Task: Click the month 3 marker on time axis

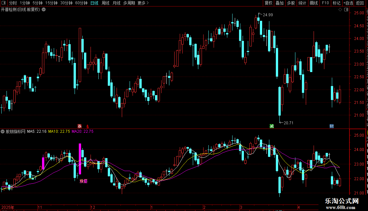Action: [x=241, y=207]
